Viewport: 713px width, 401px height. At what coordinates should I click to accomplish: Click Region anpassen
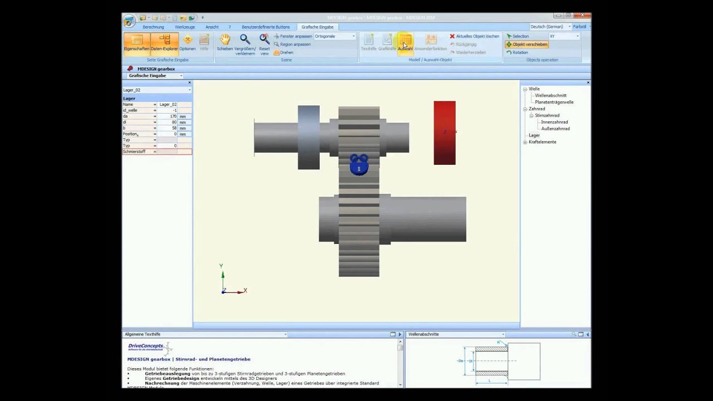(292, 44)
